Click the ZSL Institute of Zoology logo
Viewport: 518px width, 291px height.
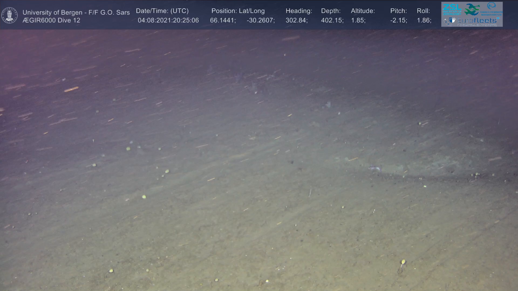point(452,9)
